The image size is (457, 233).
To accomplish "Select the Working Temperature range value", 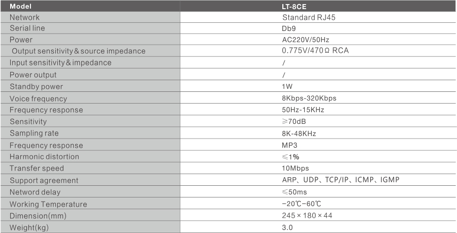I will pyautogui.click(x=302, y=204).
